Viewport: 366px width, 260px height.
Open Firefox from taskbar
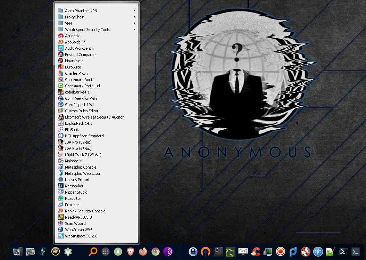143,252
